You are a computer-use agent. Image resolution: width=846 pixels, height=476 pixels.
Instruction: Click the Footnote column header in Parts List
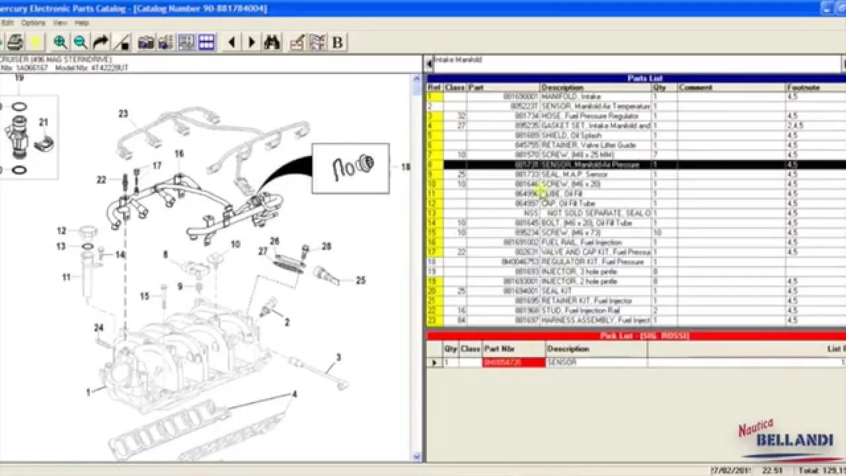816,87
